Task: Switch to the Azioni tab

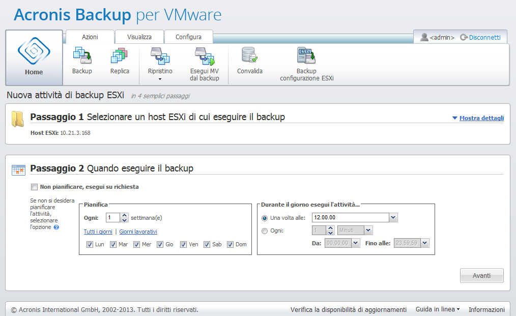Action: click(x=90, y=37)
